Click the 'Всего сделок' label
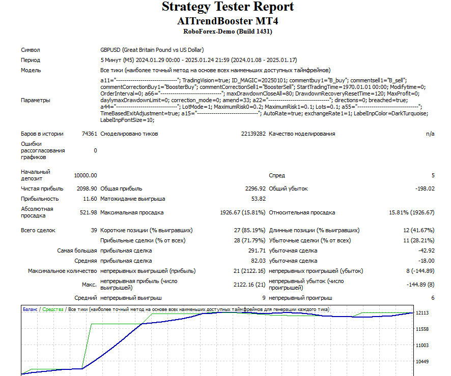 [38, 231]
